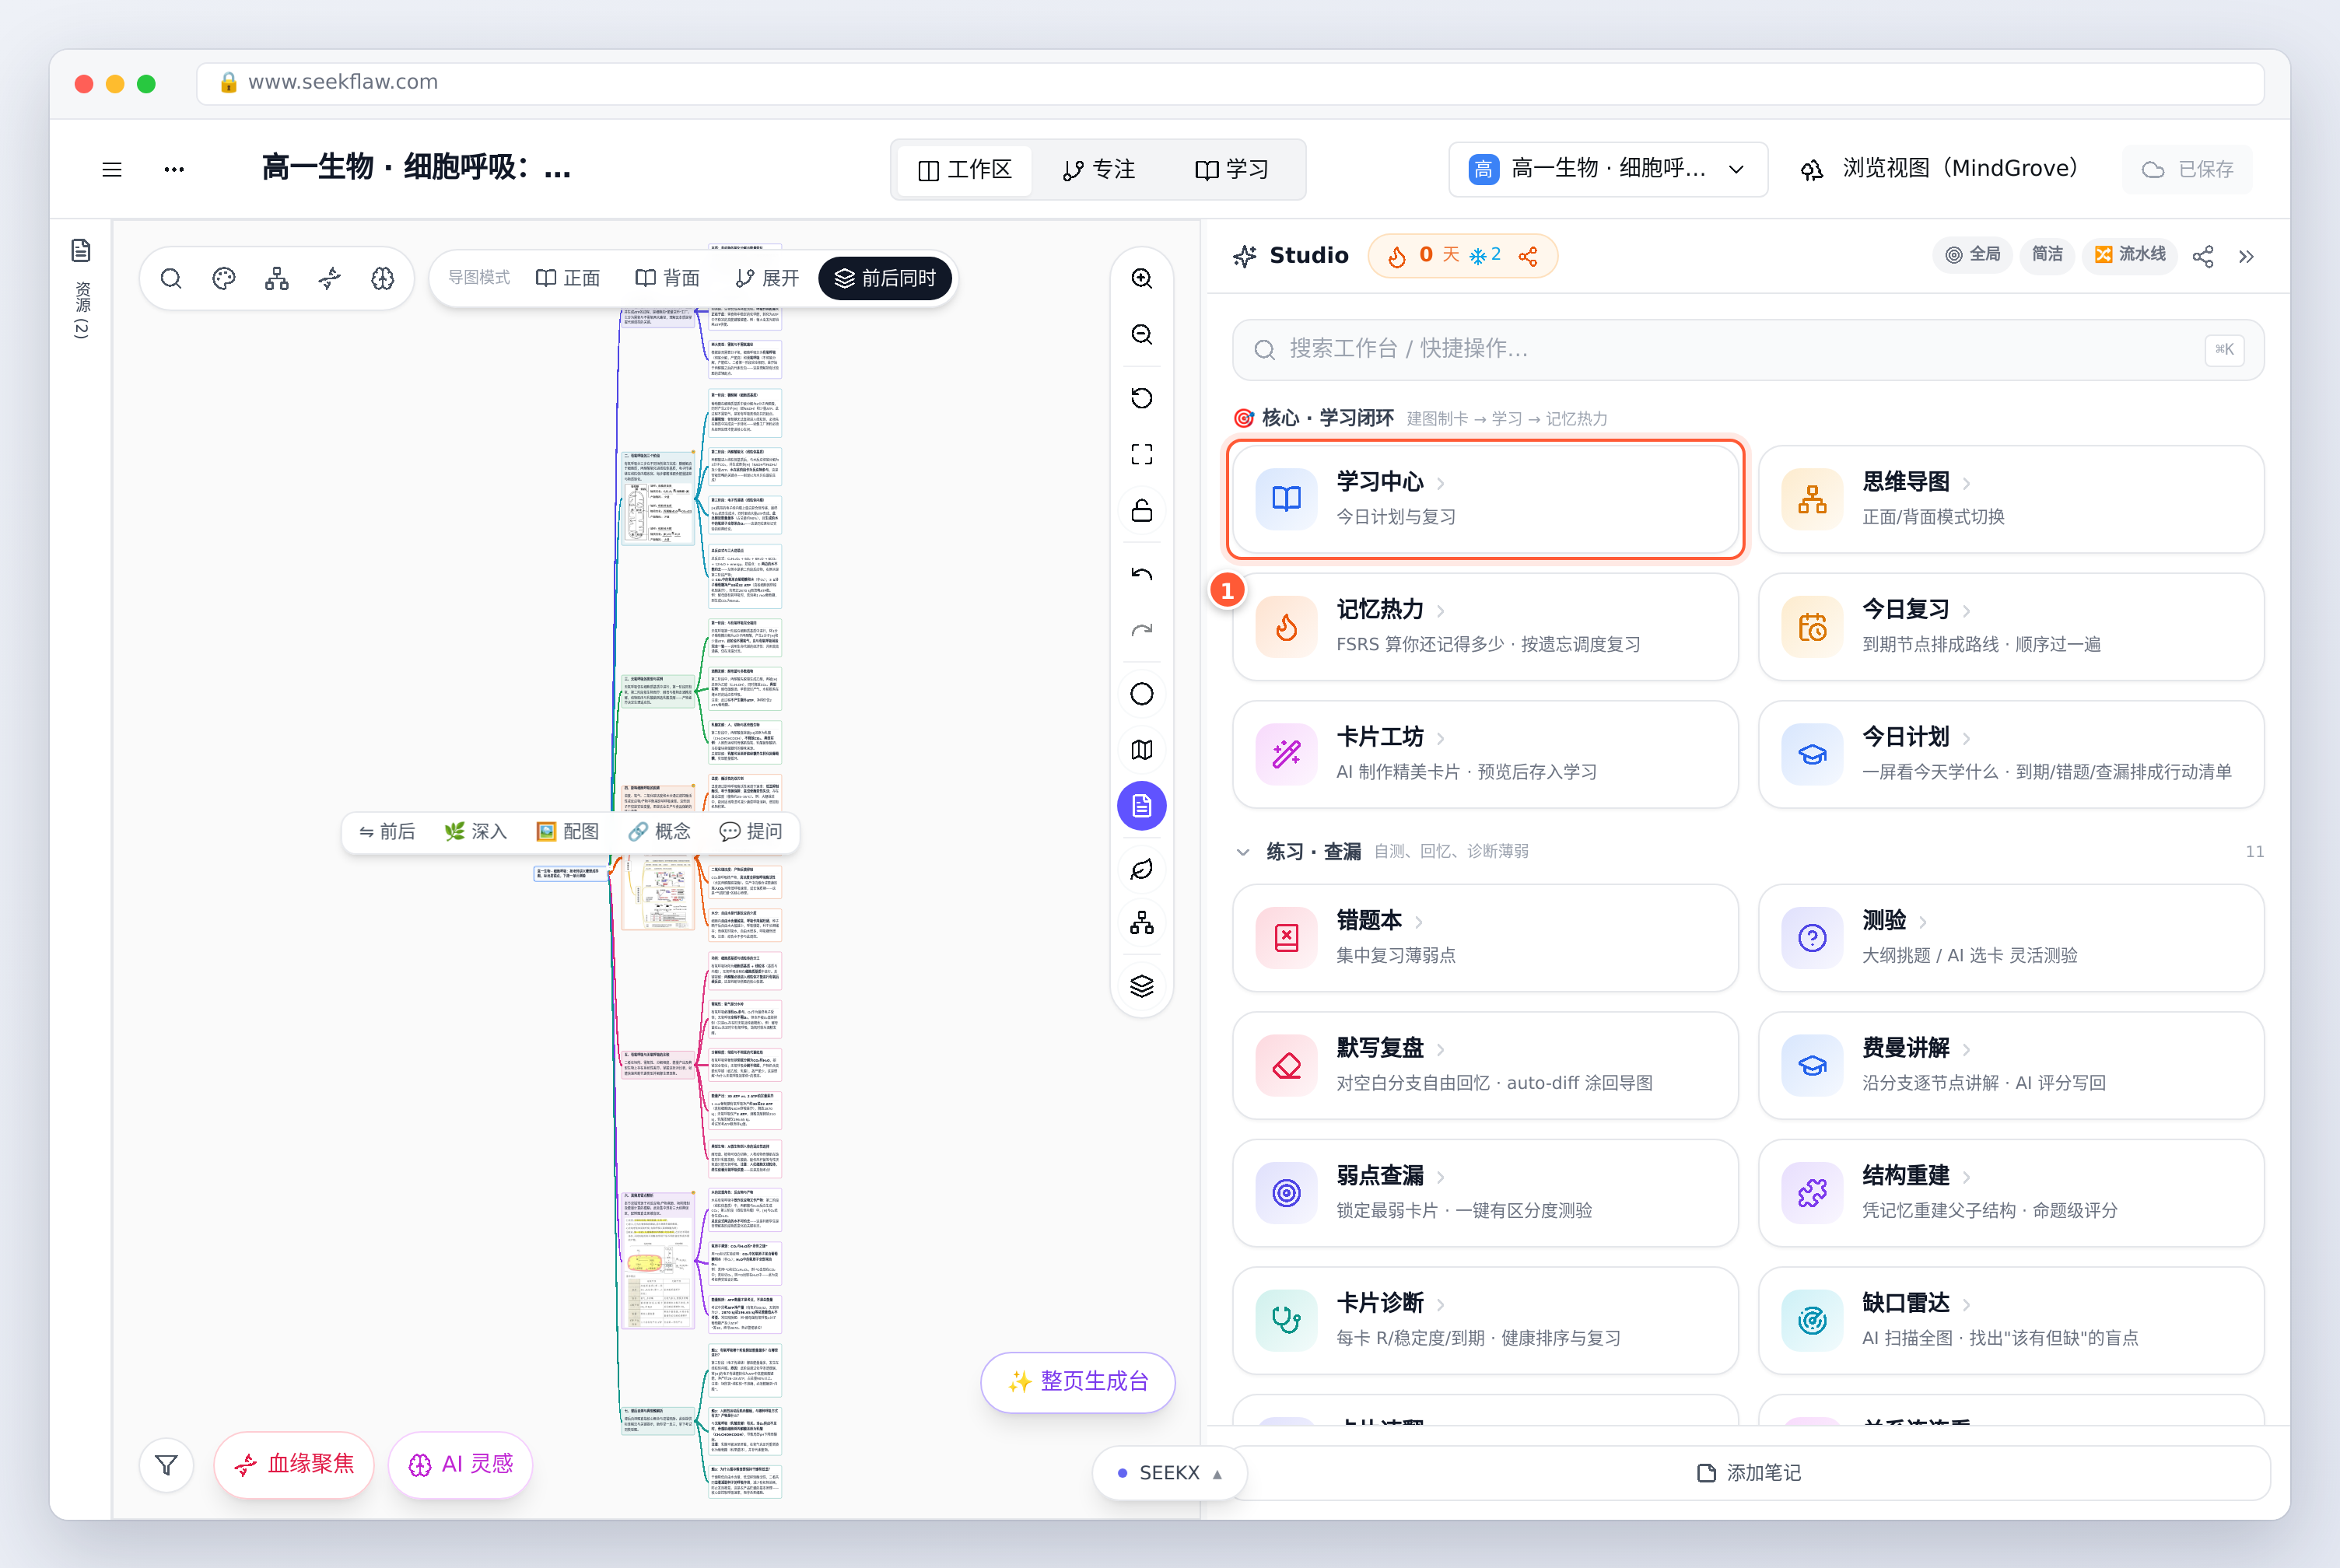This screenshot has width=2340, height=1568.
Task: Select 前后同时 card mode
Action: coord(885,278)
